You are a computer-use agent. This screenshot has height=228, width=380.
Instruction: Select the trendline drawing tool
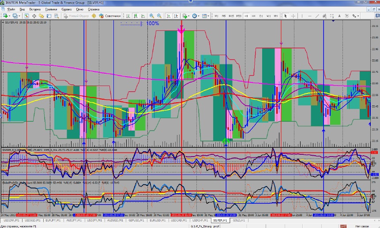[x=317, y=16]
